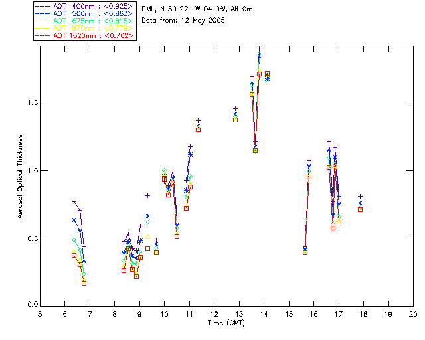Image resolution: width=425 pixels, height=340 pixels.
Task: Click the 14 tick label on time axis
Action: pos(264,313)
